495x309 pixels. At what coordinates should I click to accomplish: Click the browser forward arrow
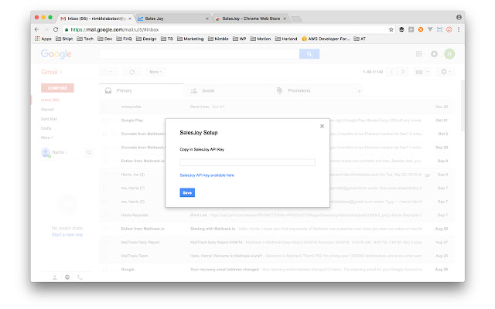coord(46,29)
